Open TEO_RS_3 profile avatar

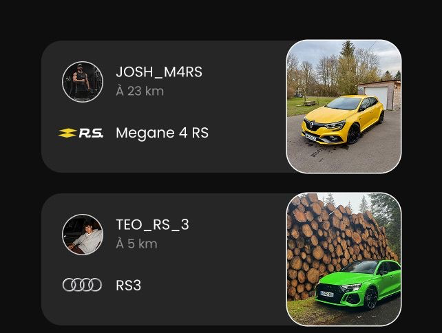(x=83, y=235)
